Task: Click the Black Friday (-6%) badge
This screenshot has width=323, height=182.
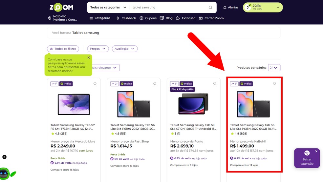Action: 182,89
